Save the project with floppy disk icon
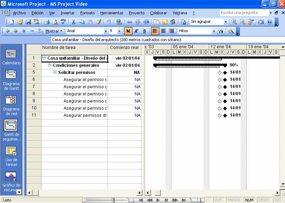Image resolution: width=285 pixels, height=203 pixels. pyautogui.click(x=28, y=22)
